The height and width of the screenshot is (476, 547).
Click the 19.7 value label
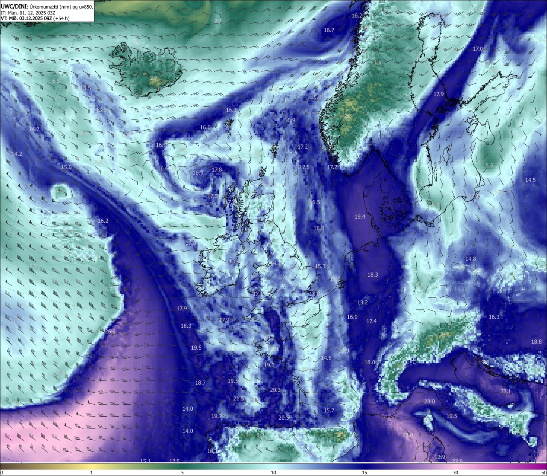click(x=216, y=416)
